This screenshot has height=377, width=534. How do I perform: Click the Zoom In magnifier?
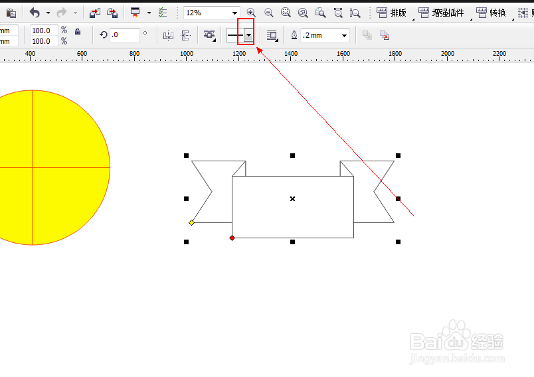coord(251,13)
